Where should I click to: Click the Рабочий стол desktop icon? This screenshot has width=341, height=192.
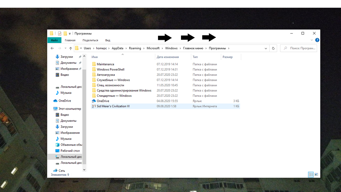tap(57, 151)
